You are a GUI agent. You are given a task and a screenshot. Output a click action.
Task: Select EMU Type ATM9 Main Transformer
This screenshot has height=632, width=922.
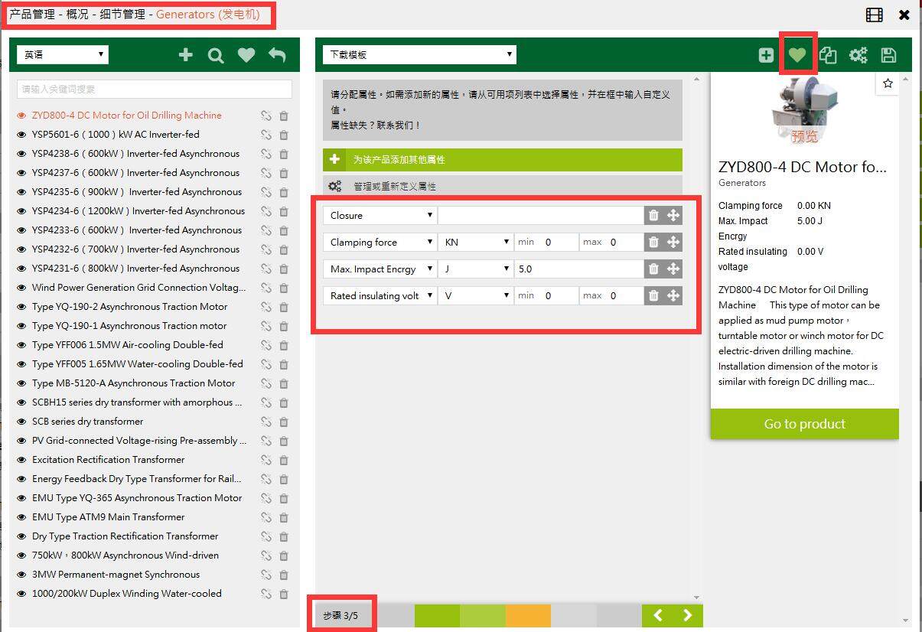coord(108,517)
